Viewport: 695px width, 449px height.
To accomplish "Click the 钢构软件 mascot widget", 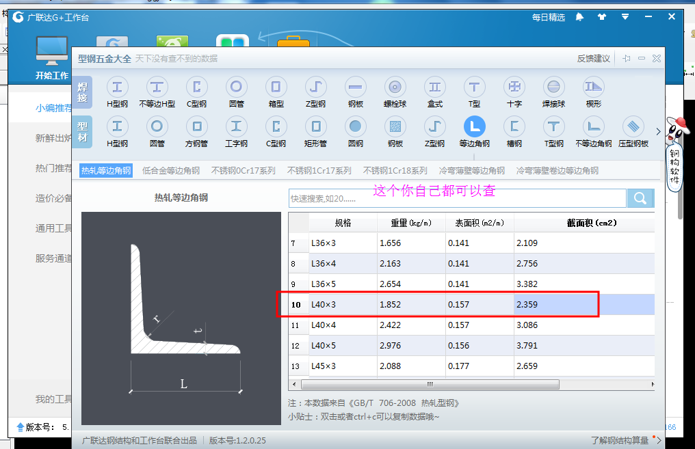I will click(x=676, y=154).
